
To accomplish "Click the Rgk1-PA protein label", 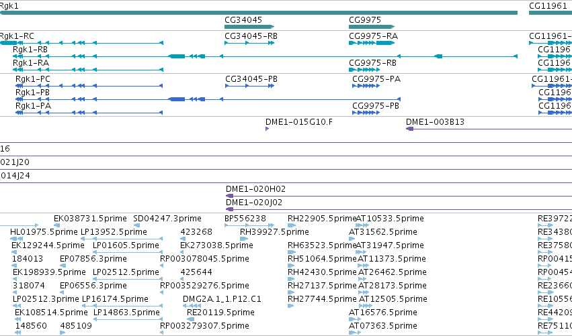I will point(33,106).
